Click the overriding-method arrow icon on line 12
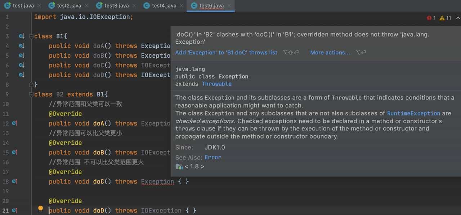This screenshot has height=215, width=461. coord(15,123)
